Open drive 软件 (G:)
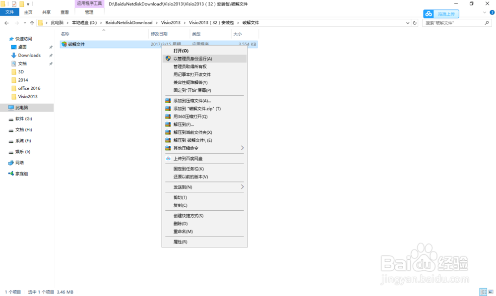The height and width of the screenshot is (296, 496). pos(24,118)
